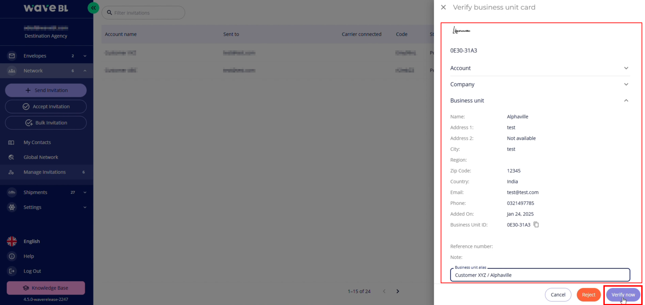
Task: Click the Log Out icon
Action: 12,271
